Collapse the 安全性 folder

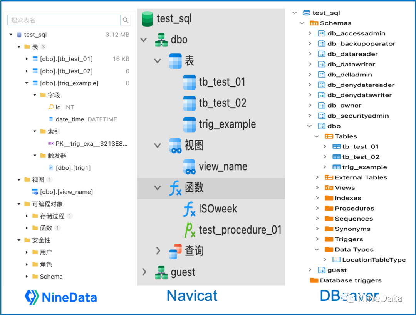point(19,240)
